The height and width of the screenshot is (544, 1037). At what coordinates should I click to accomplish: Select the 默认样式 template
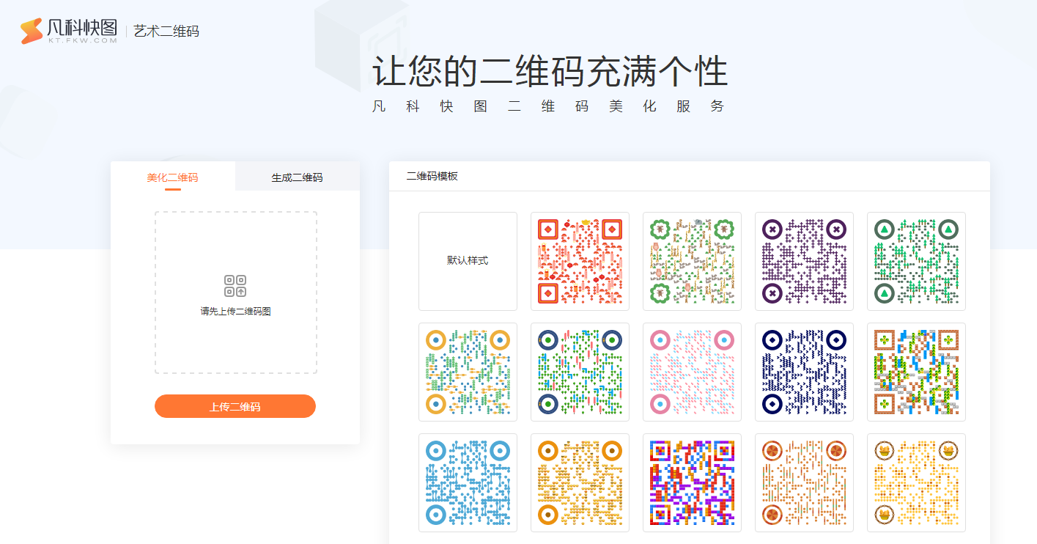click(468, 261)
